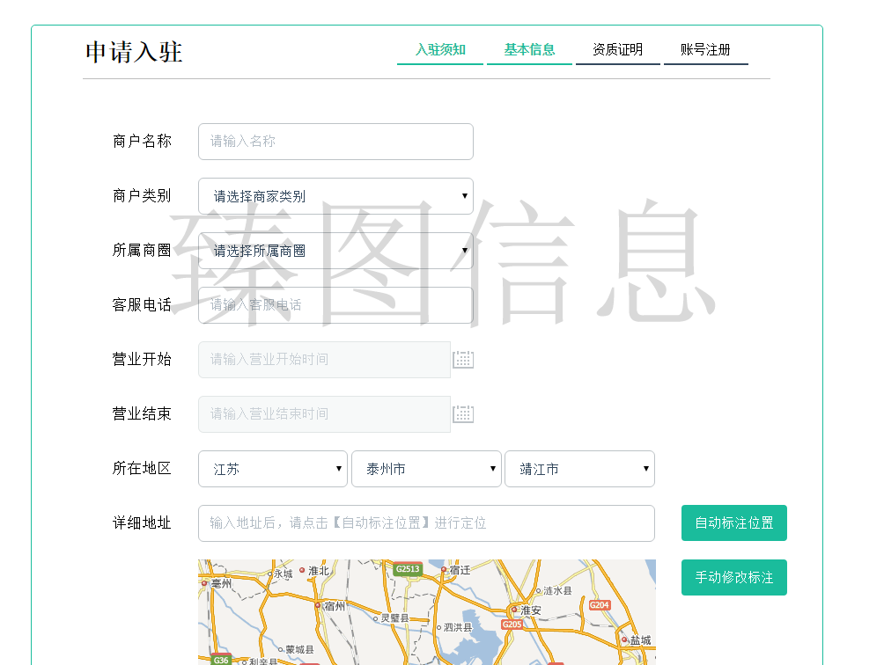The height and width of the screenshot is (665, 884).
Task: Open the 请选择所属商圈 dropdown
Action: tap(336, 251)
